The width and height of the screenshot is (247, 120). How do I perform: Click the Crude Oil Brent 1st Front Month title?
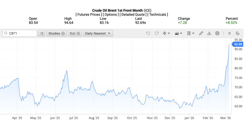(x=118, y=10)
